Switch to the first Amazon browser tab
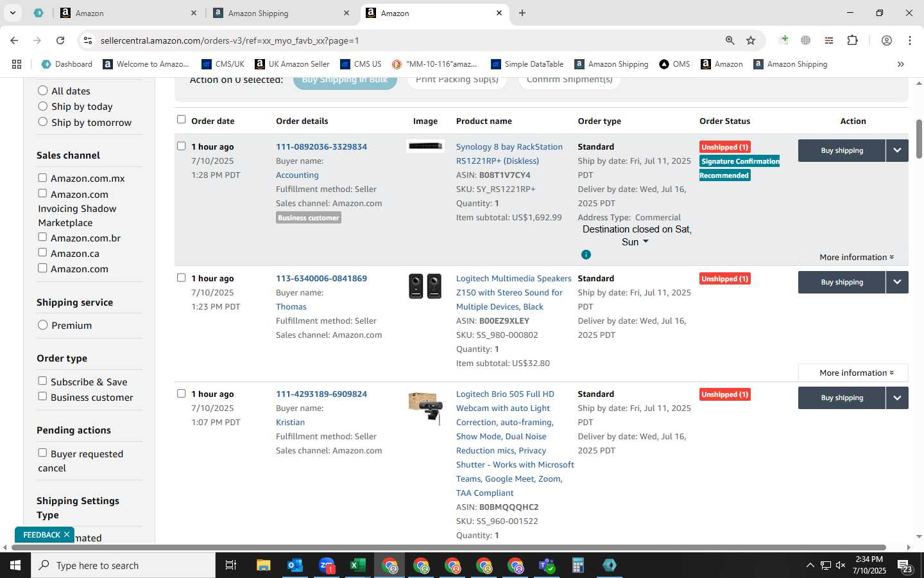 (128, 13)
